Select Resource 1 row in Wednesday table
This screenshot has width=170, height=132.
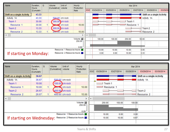click(x=46, y=87)
